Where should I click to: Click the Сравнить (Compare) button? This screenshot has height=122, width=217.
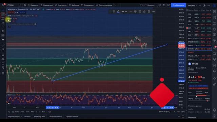(x=33, y=5)
